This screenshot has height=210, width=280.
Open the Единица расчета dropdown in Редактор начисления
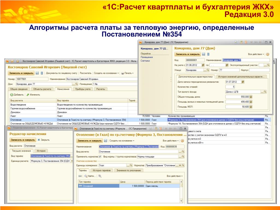click(72, 161)
